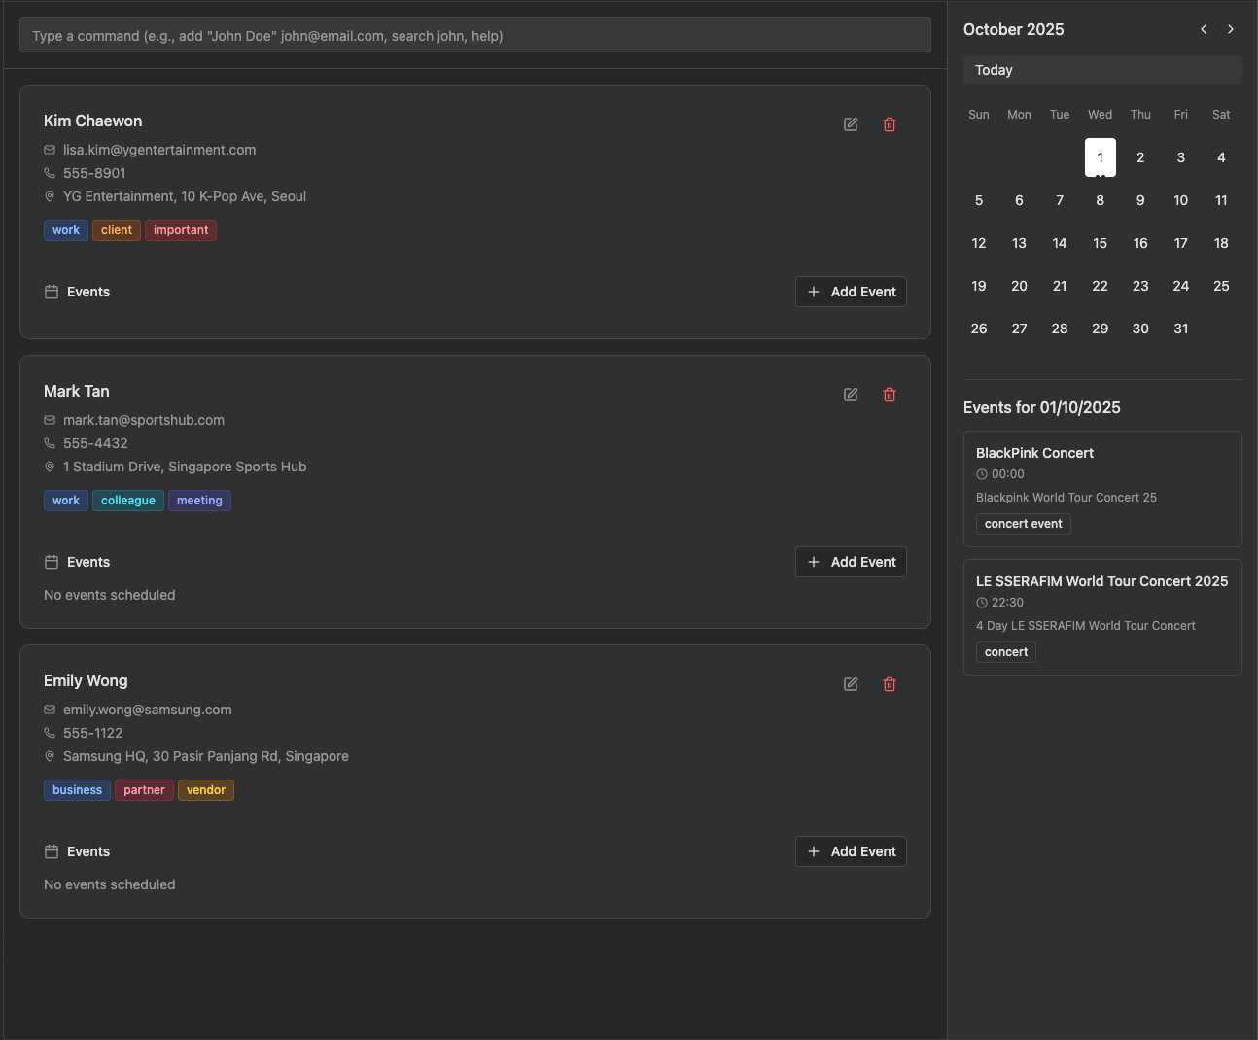Image resolution: width=1258 pixels, height=1040 pixels.
Task: Add Event for Kim Chaewon
Action: pyautogui.click(x=851, y=292)
